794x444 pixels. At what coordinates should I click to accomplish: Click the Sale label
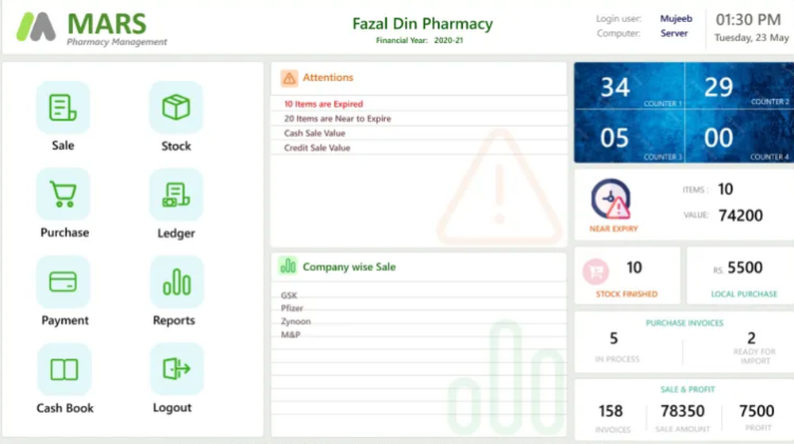(63, 146)
